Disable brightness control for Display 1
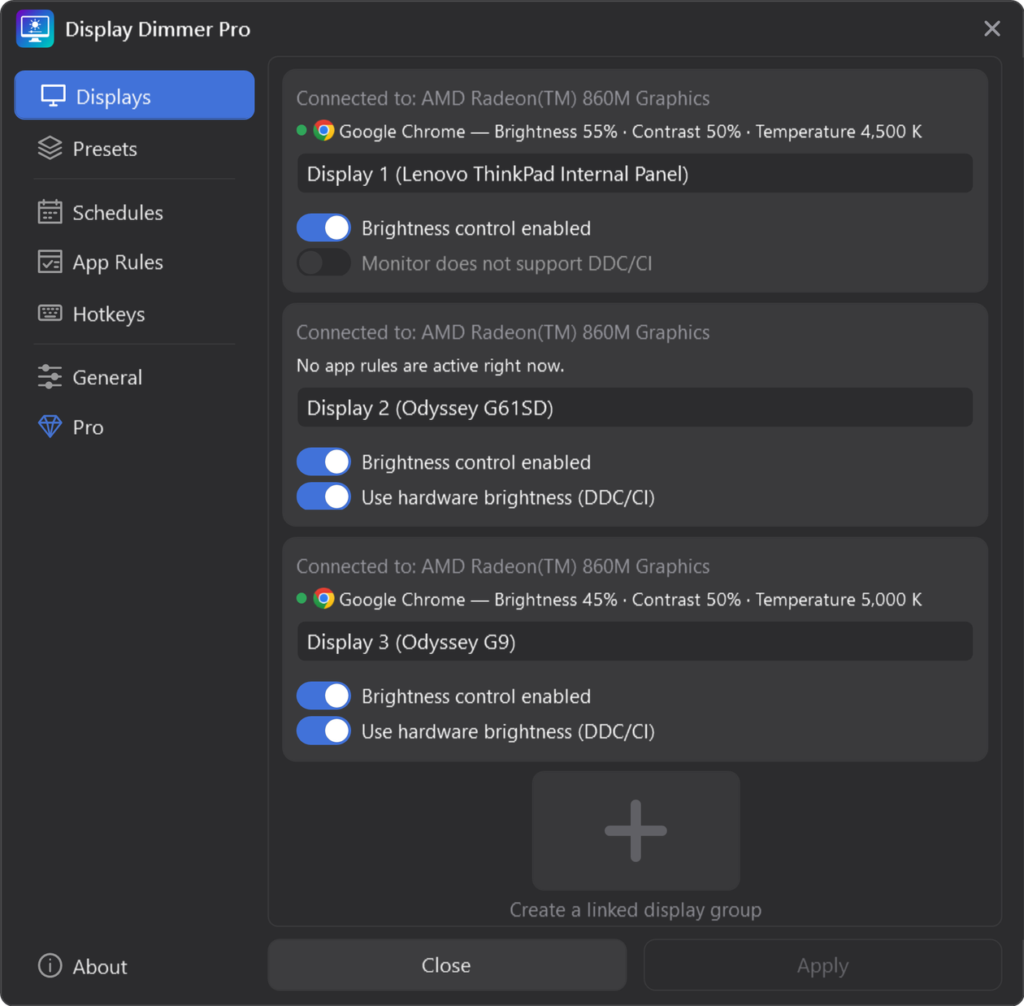Image resolution: width=1024 pixels, height=1006 pixels. coord(323,228)
